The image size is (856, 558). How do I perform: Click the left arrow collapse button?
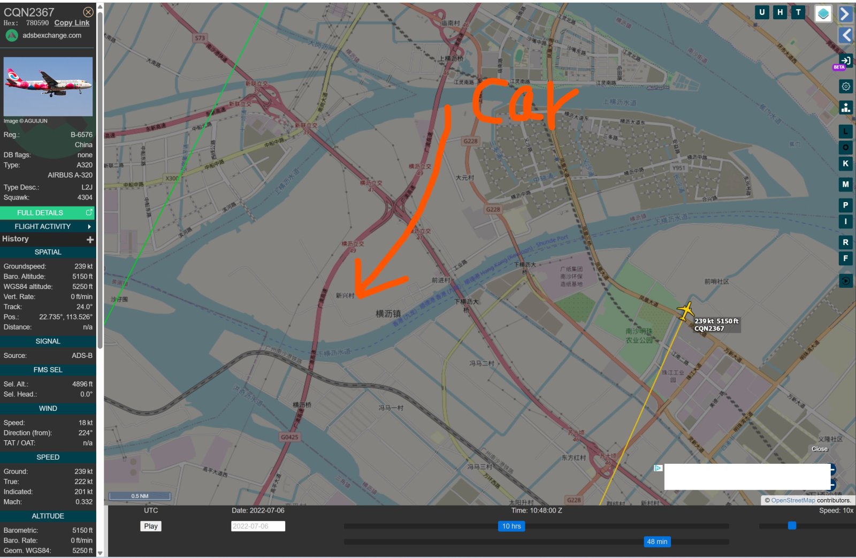pyautogui.click(x=846, y=35)
